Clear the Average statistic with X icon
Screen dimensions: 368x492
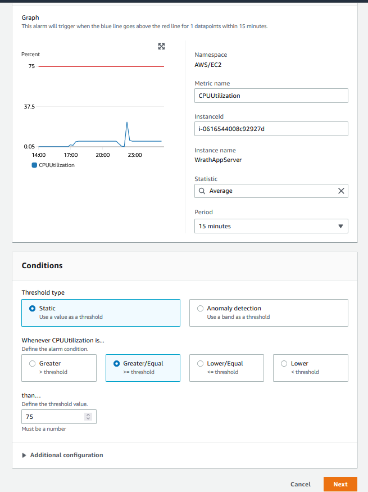click(340, 191)
